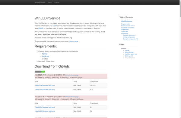Open the issues page link
Screen dimensions: 181x118
click(73, 41)
